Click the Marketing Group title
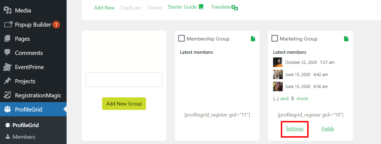The height and width of the screenshot is (144, 381). (299, 39)
